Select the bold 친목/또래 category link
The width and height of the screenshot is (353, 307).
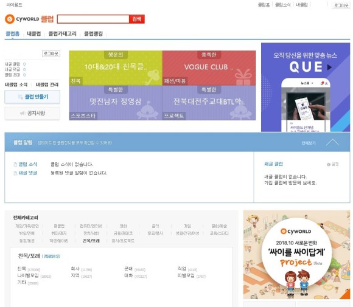(x=91, y=241)
